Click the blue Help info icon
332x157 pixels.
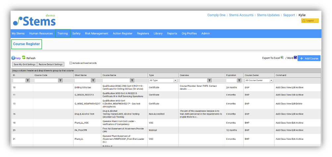click(13, 58)
